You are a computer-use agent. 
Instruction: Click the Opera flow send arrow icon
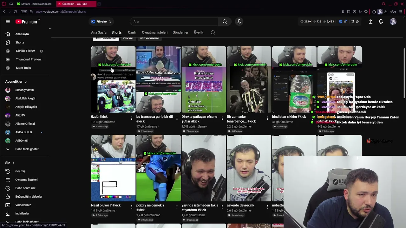[360, 12]
